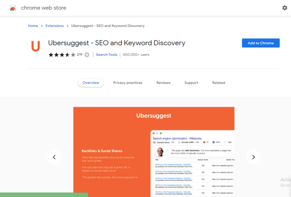Image resolution: width=291 pixels, height=197 pixels.
Task: Click the orange Ubersuggest U logo
Action: (35, 46)
